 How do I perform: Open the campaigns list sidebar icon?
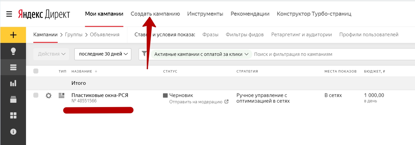[13, 68]
